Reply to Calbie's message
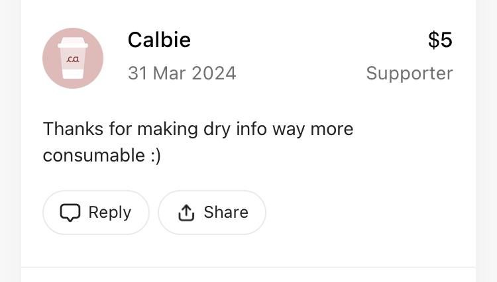497x282 pixels. [96, 212]
